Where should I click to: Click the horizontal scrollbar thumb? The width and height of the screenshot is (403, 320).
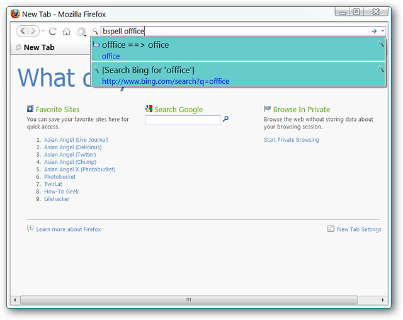(189, 300)
